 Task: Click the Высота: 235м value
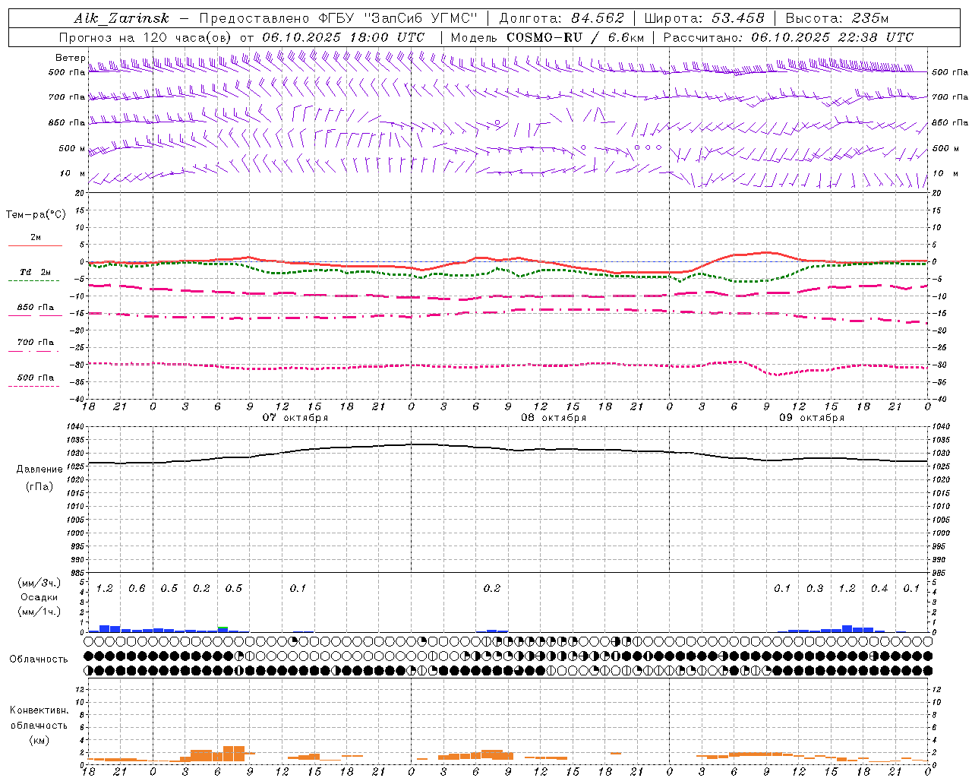(x=837, y=18)
